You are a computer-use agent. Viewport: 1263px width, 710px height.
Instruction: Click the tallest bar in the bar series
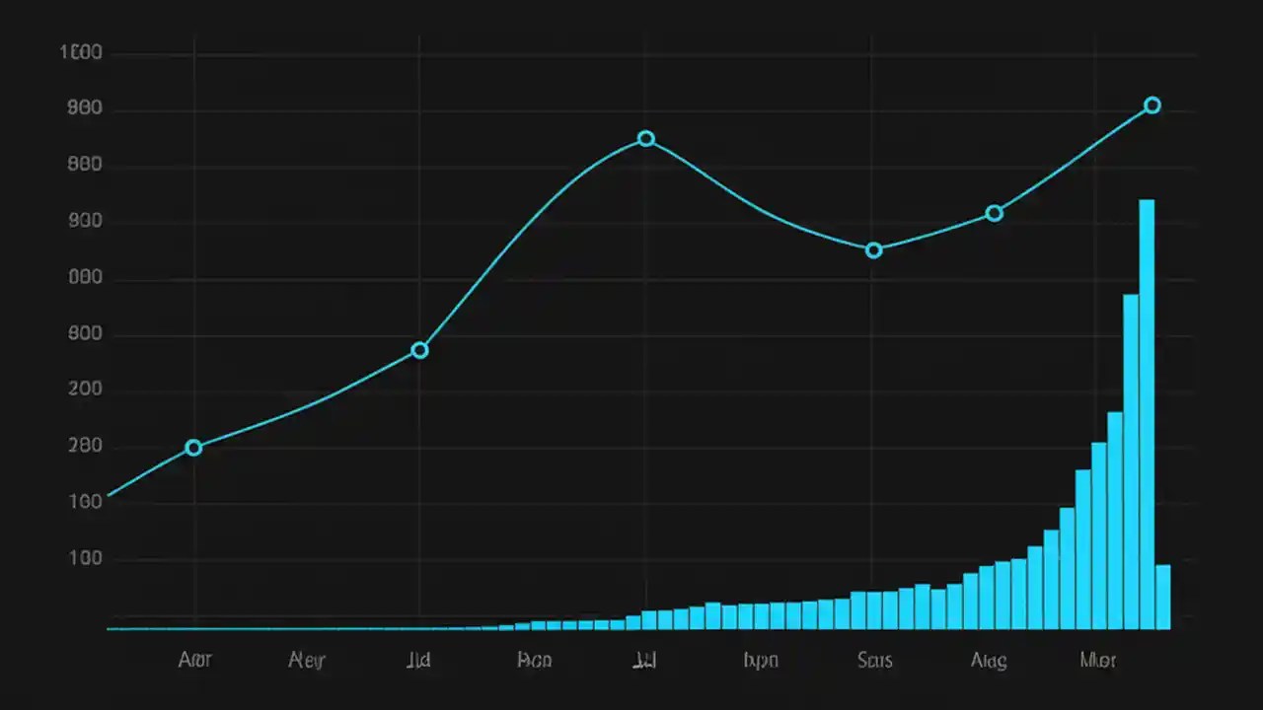click(x=1147, y=414)
